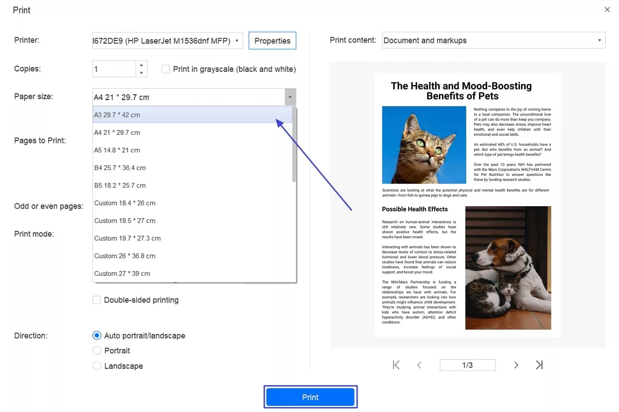The width and height of the screenshot is (619, 412).
Task: Jump to last preview page
Action: [539, 365]
